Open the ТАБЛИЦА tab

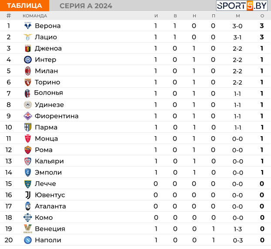click(x=24, y=6)
